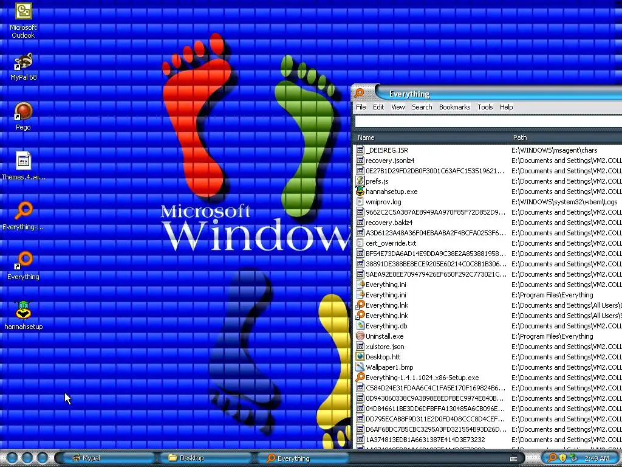
Task: Click icon of Everything-1.4.1.1024.x86-Setup.exe result
Action: pyautogui.click(x=360, y=377)
